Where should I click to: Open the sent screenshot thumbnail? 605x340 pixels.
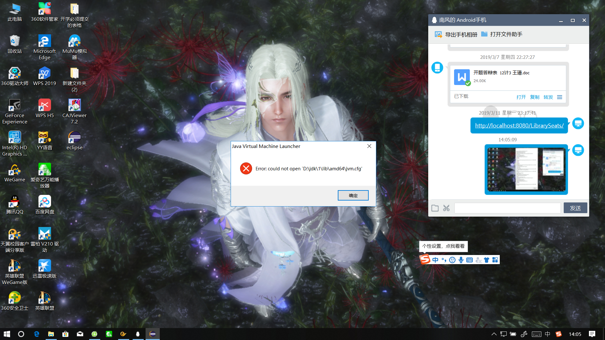(x=526, y=169)
